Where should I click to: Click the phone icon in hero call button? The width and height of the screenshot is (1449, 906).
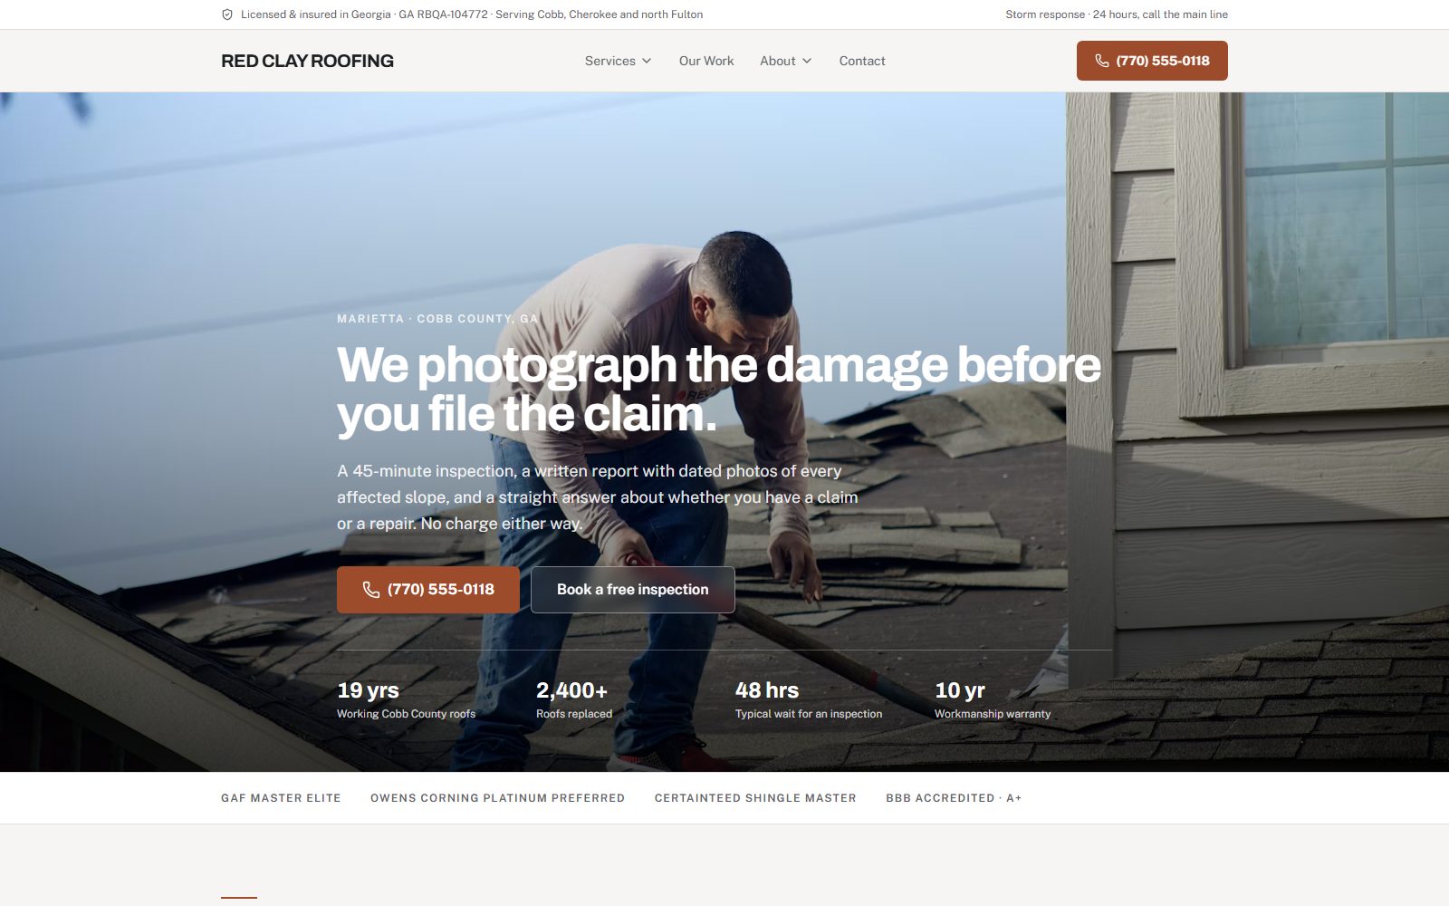(371, 590)
